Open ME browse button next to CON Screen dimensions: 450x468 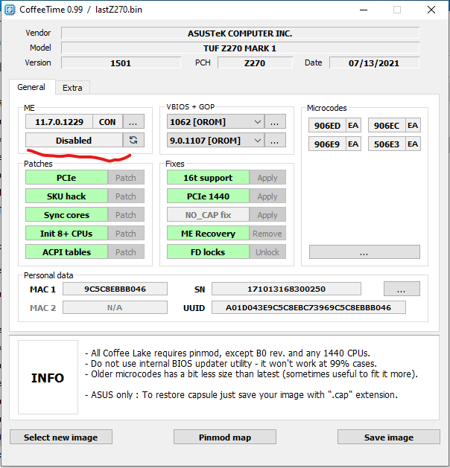pyautogui.click(x=133, y=122)
